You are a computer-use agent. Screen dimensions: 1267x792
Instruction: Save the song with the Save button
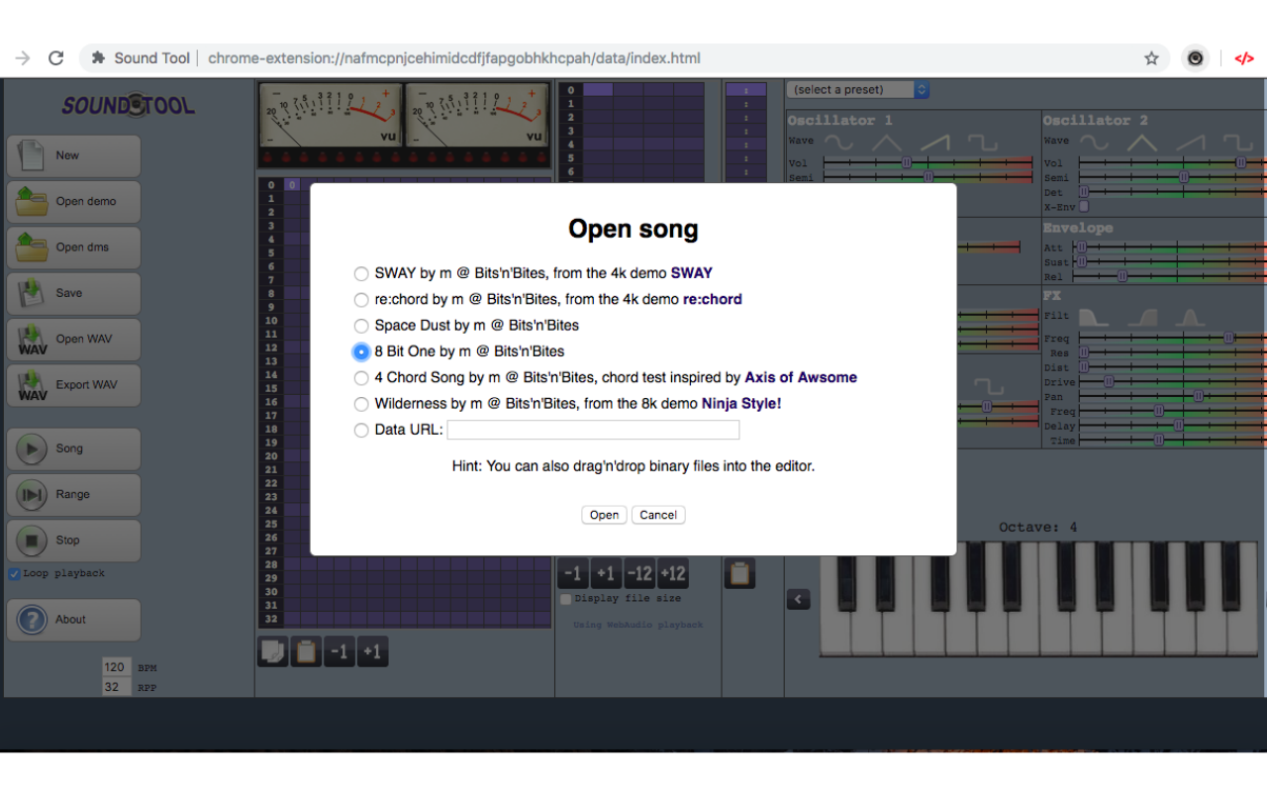click(73, 293)
